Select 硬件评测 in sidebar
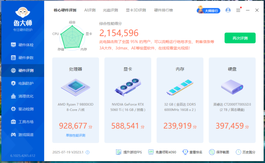This screenshot has height=163, width=265. (x=22, y=71)
